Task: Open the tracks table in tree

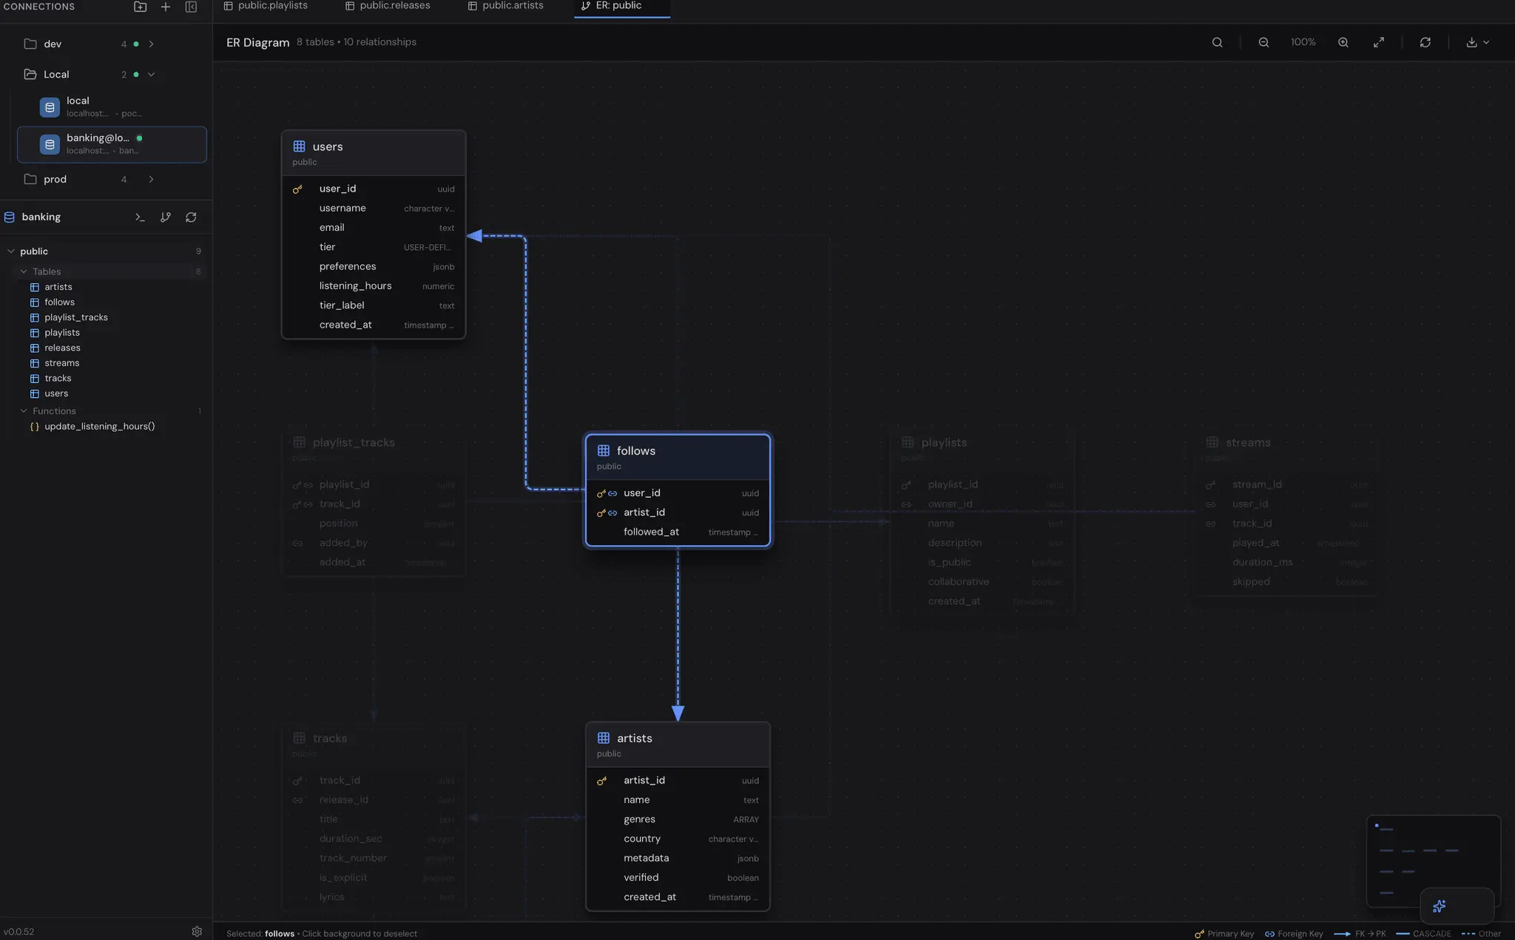Action: (58, 378)
